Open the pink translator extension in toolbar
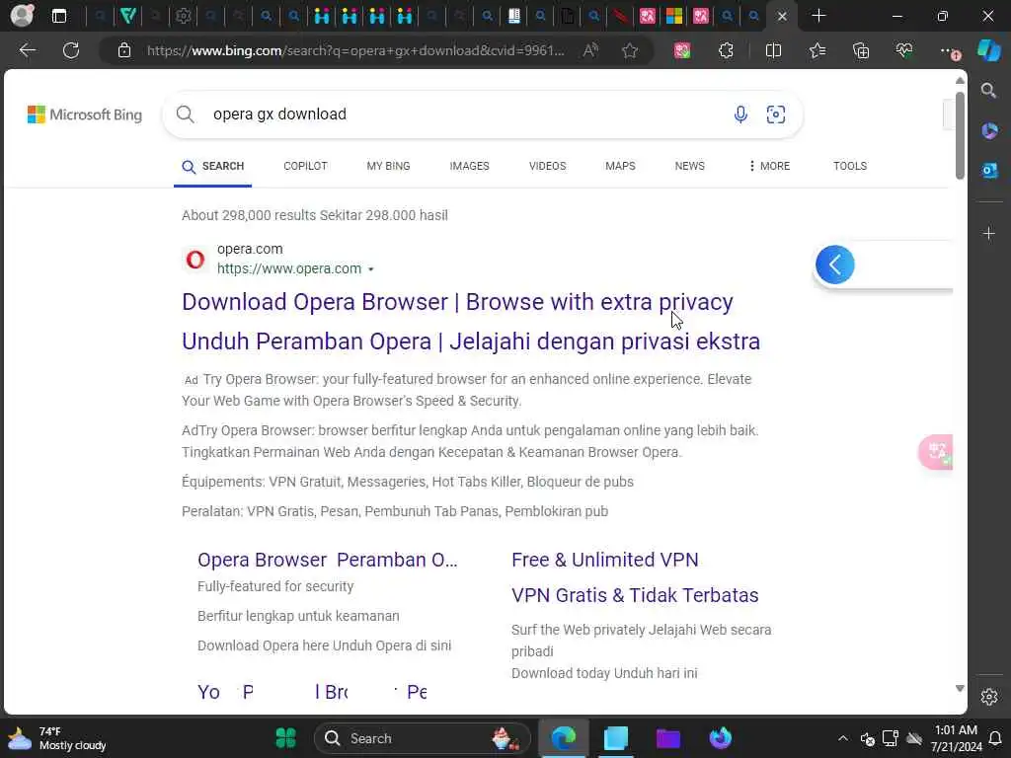1011x758 pixels. [682, 50]
